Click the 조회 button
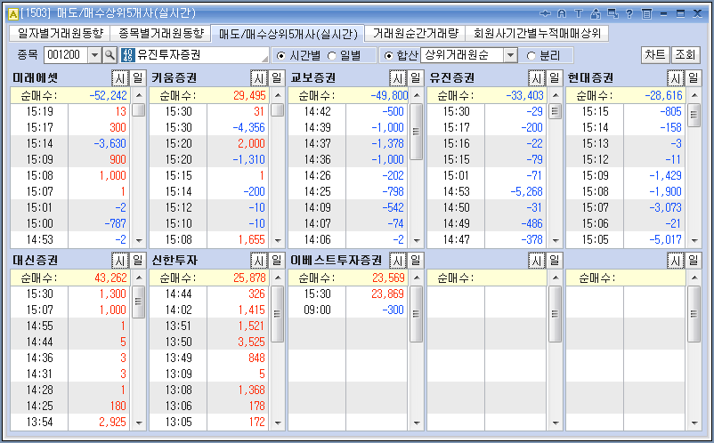Screen dimensions: 714x443 (x=686, y=55)
